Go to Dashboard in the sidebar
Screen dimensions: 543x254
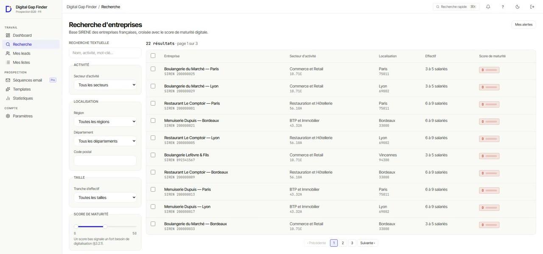pyautogui.click(x=31, y=35)
